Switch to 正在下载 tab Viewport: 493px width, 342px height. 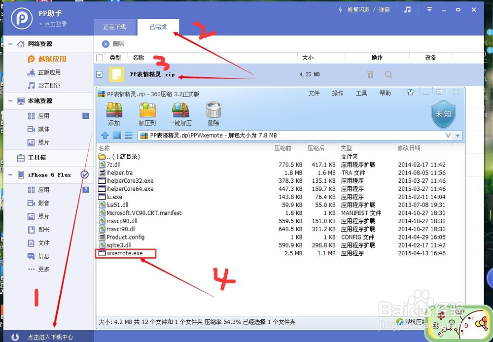(x=114, y=27)
